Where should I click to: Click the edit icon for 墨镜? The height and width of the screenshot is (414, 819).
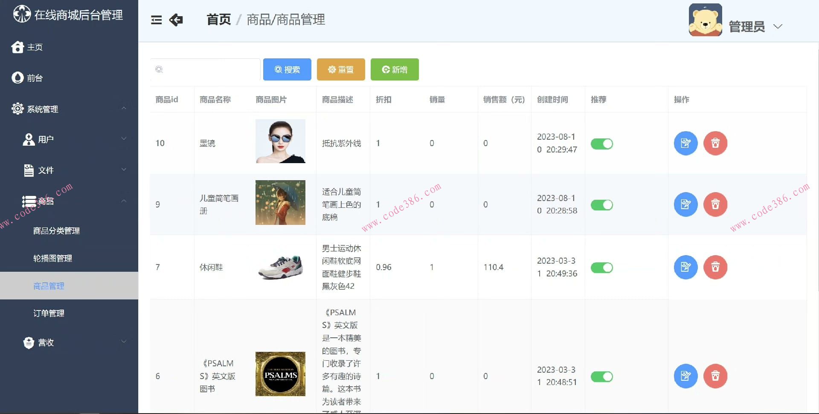tap(685, 143)
